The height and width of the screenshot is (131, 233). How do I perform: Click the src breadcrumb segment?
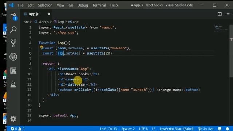(27, 22)
